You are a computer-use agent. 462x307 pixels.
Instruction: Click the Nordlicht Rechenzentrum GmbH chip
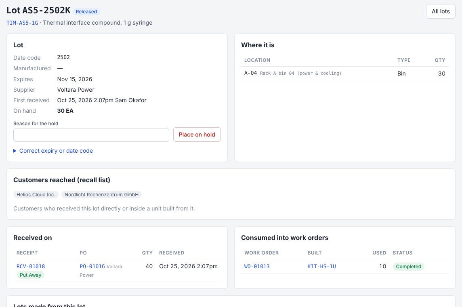101,194
